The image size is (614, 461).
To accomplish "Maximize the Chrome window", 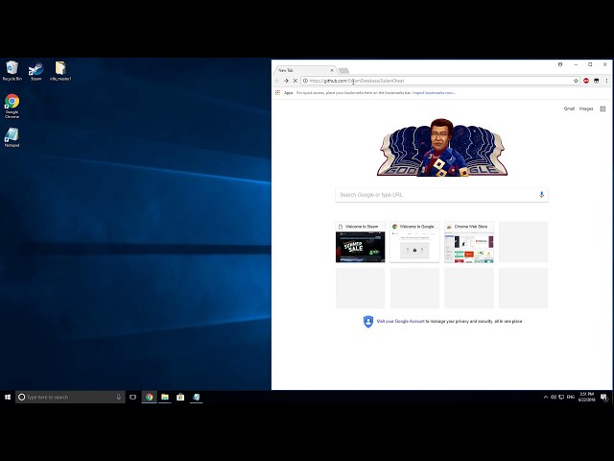I will click(590, 64).
